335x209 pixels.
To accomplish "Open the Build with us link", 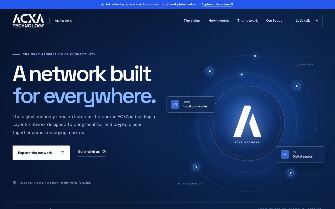I will tap(92, 152).
